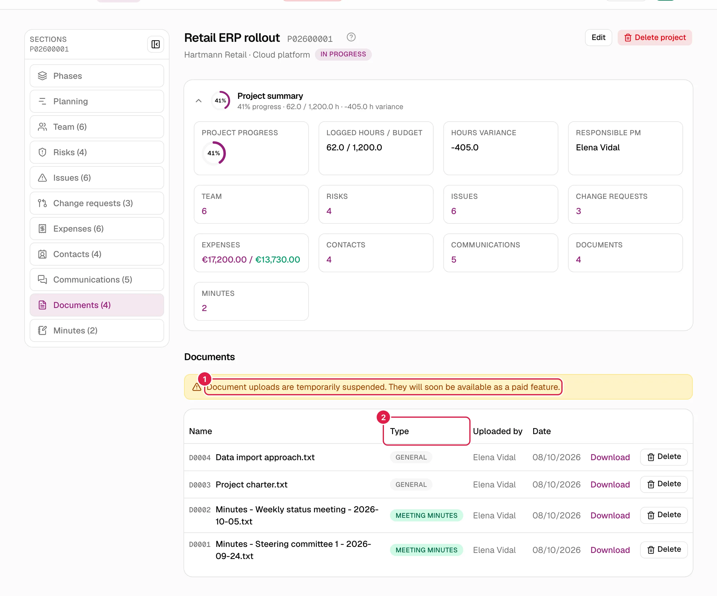Click the D0002 document code
The width and height of the screenshot is (717, 596).
tap(200, 510)
